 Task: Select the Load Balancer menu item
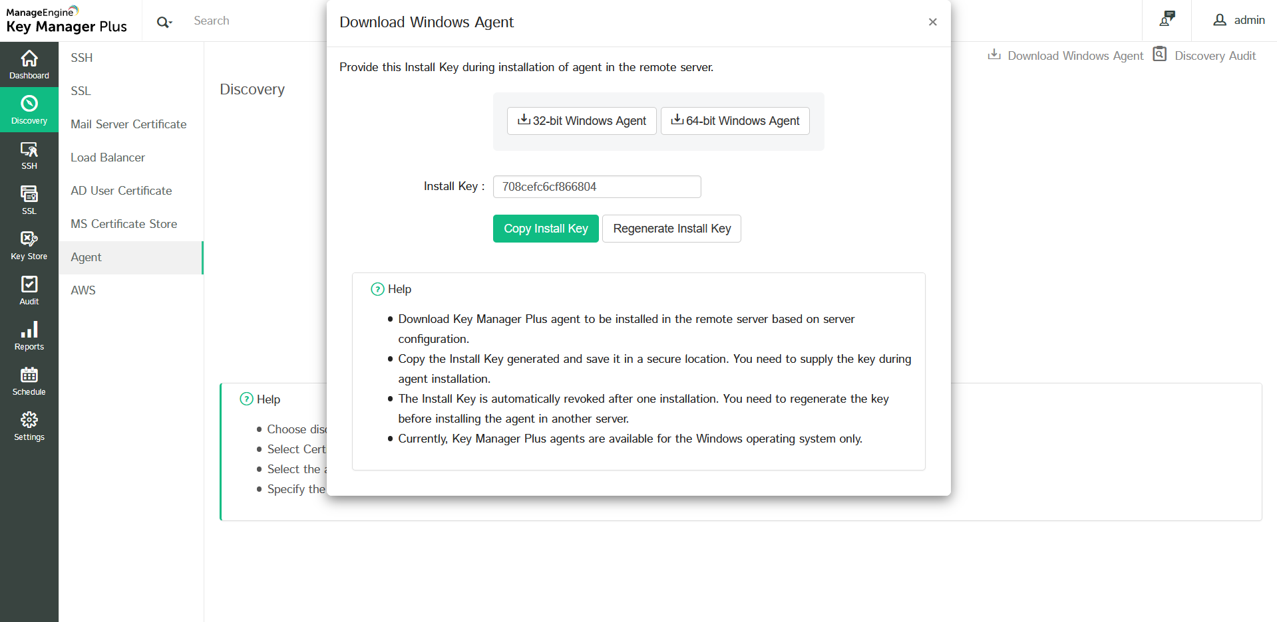(x=108, y=157)
